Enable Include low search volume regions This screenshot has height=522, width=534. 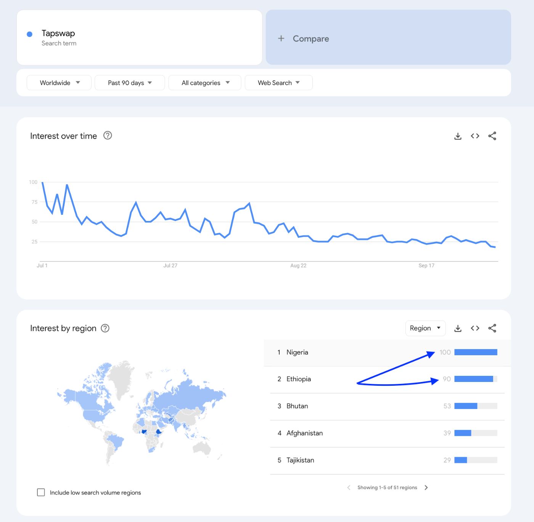41,492
